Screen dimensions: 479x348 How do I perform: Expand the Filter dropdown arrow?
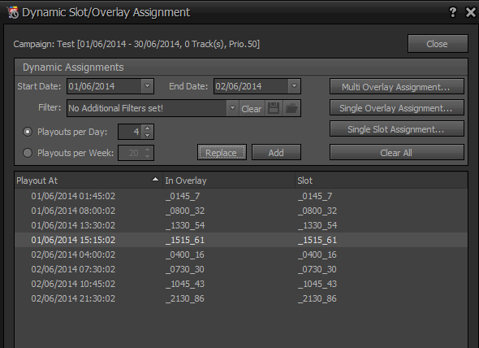(232, 108)
